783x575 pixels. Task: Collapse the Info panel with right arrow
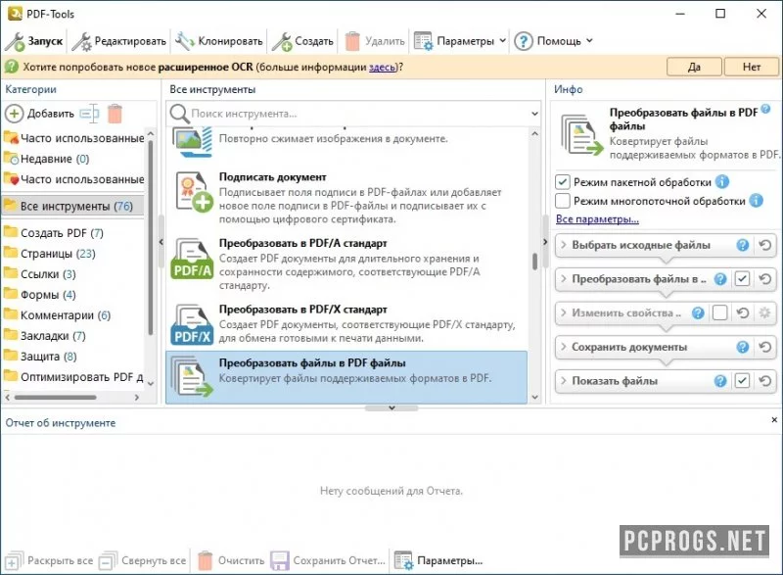point(545,242)
